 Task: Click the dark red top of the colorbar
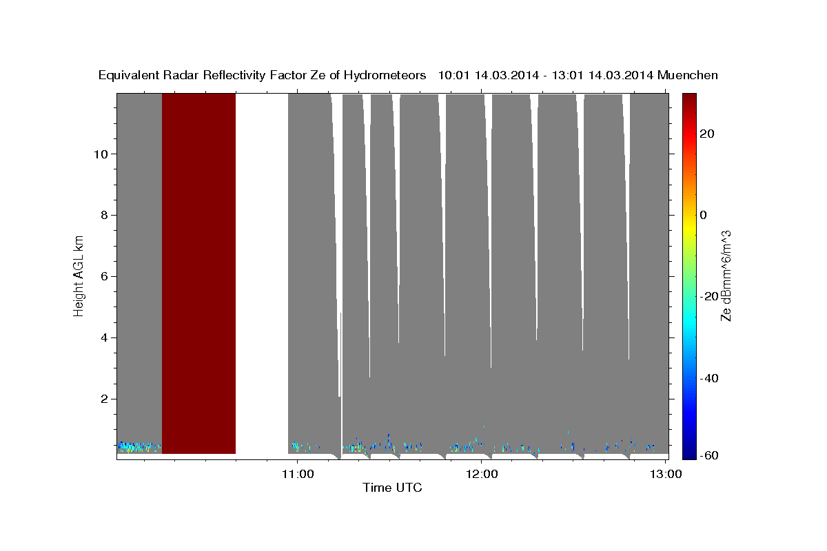pyautogui.click(x=689, y=100)
